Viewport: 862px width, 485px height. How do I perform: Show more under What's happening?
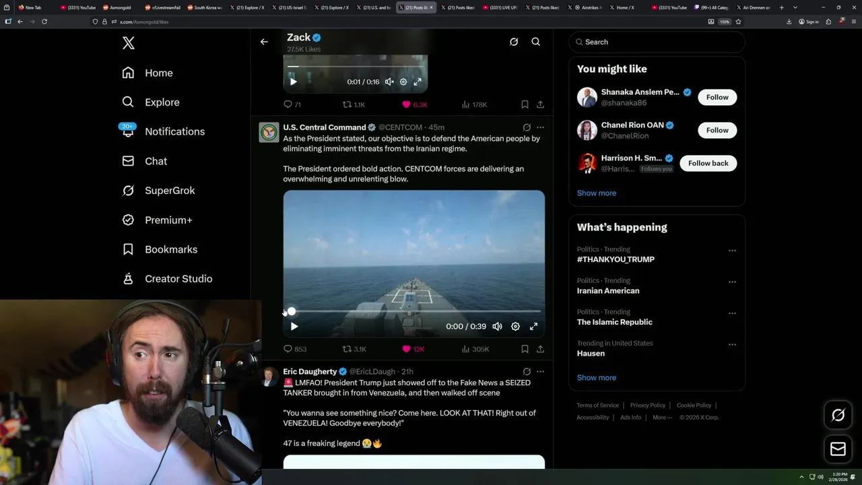click(597, 378)
